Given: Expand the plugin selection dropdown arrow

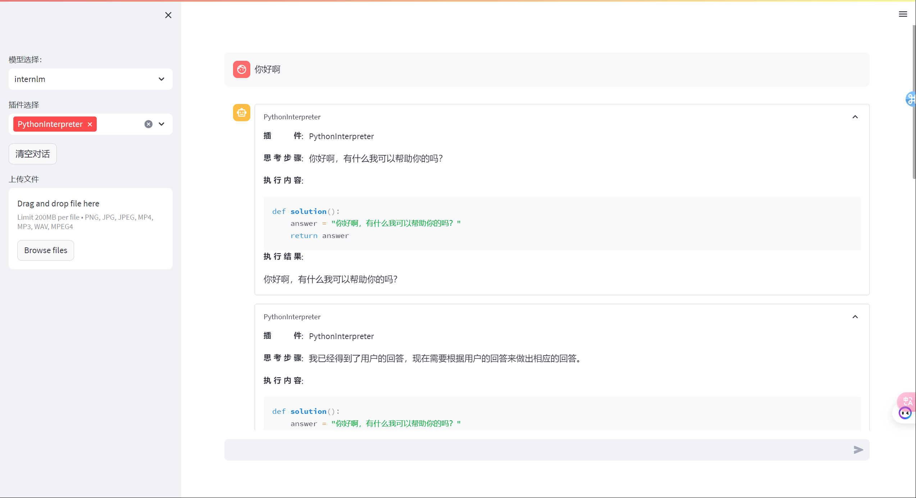Looking at the screenshot, I should click(161, 124).
